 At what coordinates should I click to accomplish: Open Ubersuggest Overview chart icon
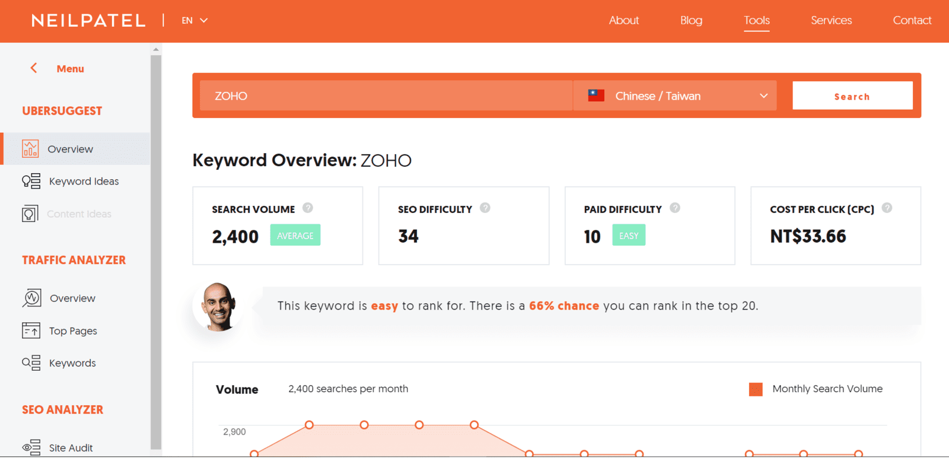click(30, 148)
